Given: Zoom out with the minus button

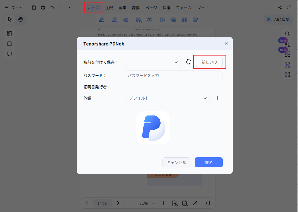Looking at the screenshot, I should tap(129, 203).
